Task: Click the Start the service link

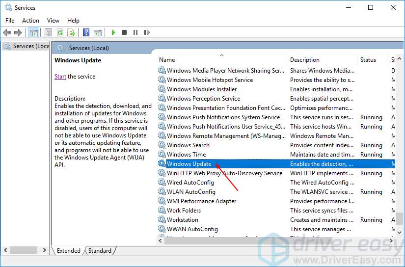Action: (60, 77)
